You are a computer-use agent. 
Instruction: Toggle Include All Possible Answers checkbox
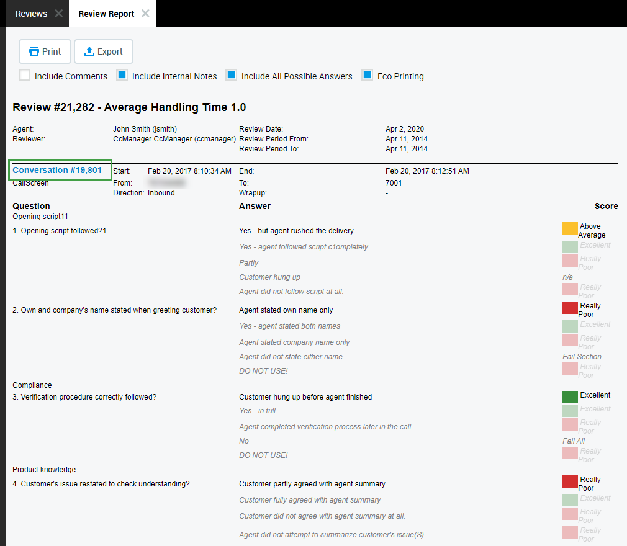pos(232,76)
